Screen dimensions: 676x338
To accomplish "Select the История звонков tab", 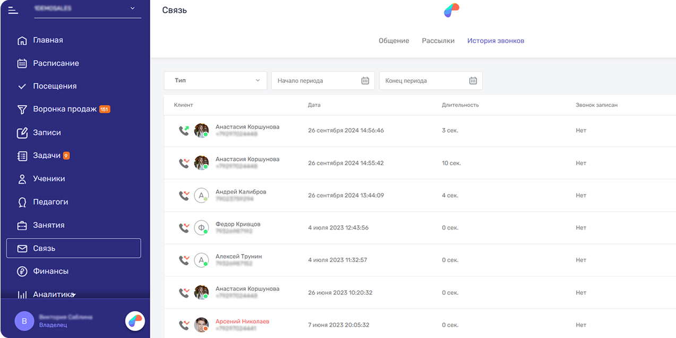I will tap(495, 41).
